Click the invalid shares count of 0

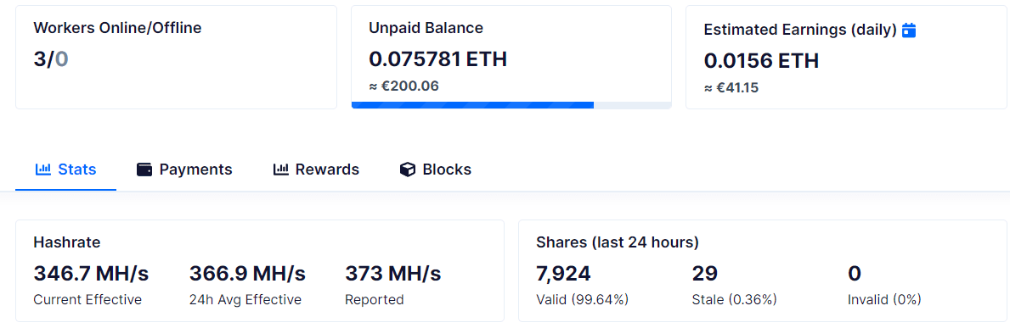pos(855,273)
